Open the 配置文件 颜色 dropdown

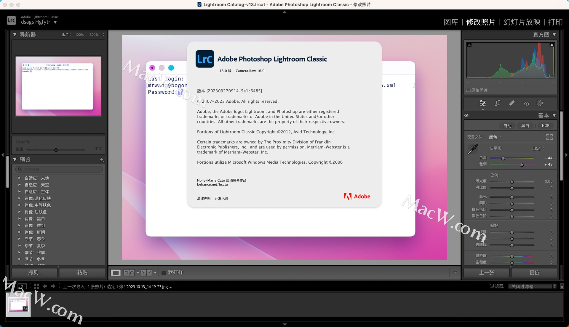pos(495,137)
